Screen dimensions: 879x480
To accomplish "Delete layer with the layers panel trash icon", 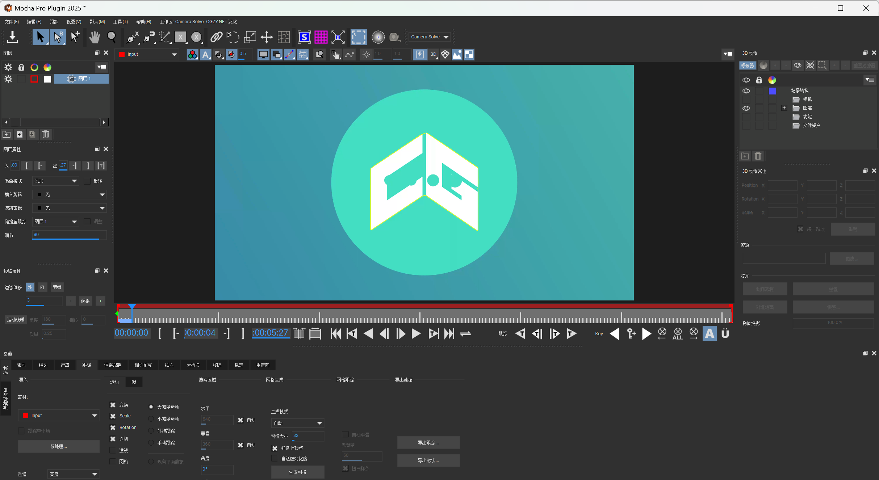I will point(46,134).
